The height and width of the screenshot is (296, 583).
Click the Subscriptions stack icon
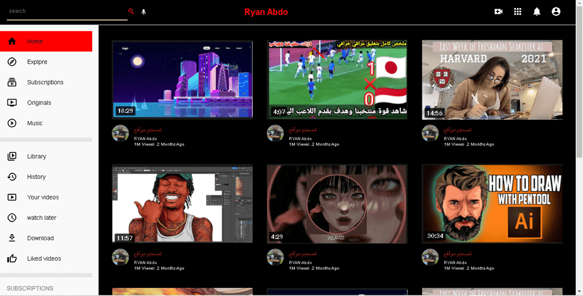(x=12, y=82)
